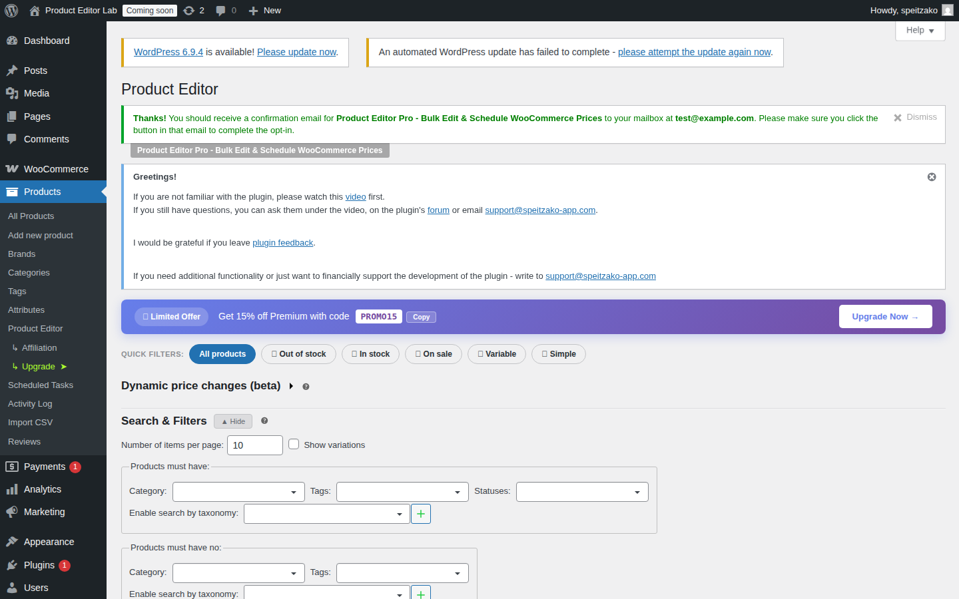959x599 pixels.
Task: Click the Appearance paintbrush icon
Action: [12, 542]
